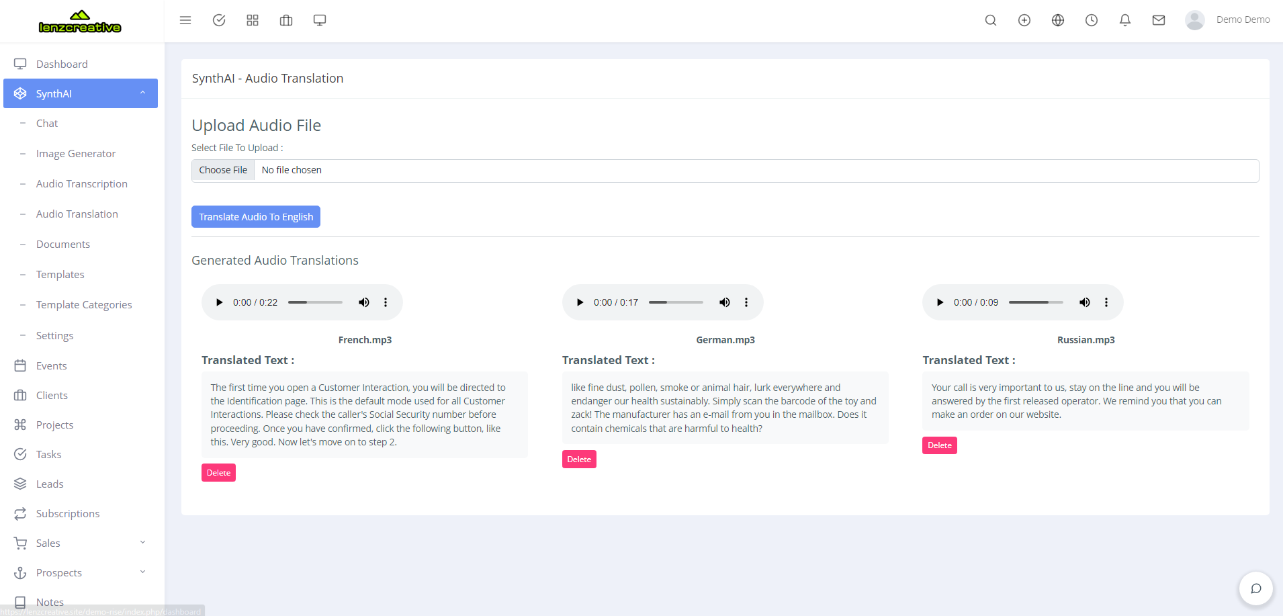Open Documents under SynthAI
Viewport: 1283px width, 616px height.
[x=63, y=244]
